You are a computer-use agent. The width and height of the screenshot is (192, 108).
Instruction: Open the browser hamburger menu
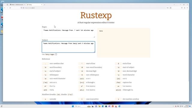187,8
